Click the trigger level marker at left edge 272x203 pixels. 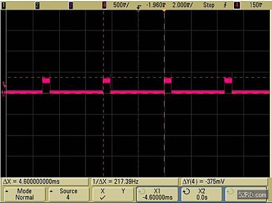click(4, 85)
